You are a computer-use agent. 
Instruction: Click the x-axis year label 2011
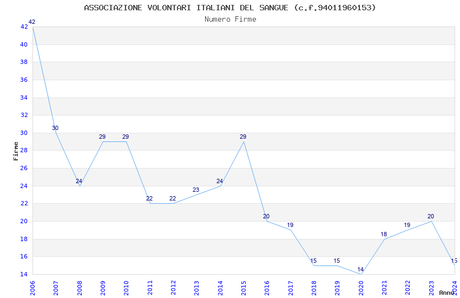click(x=149, y=288)
